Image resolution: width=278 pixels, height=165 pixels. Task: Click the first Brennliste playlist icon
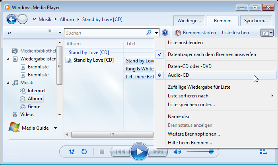(x=23, y=67)
